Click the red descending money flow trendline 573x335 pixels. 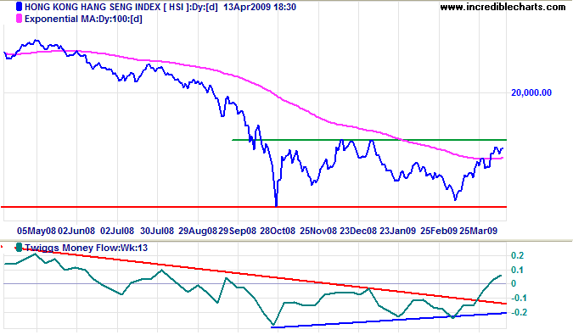(261, 276)
